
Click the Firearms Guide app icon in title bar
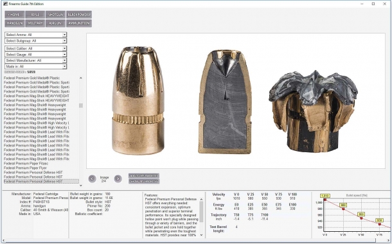coord(5,4)
